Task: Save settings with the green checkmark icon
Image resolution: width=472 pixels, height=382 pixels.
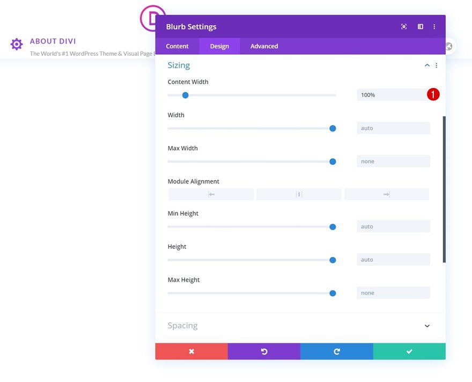Action: [409, 351]
